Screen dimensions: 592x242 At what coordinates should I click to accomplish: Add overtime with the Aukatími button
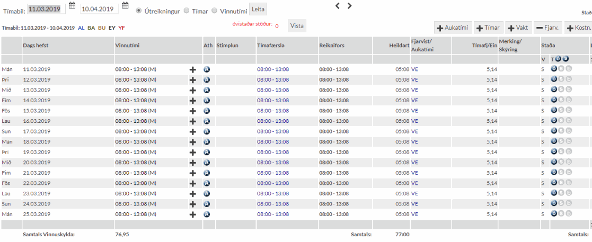[452, 28]
